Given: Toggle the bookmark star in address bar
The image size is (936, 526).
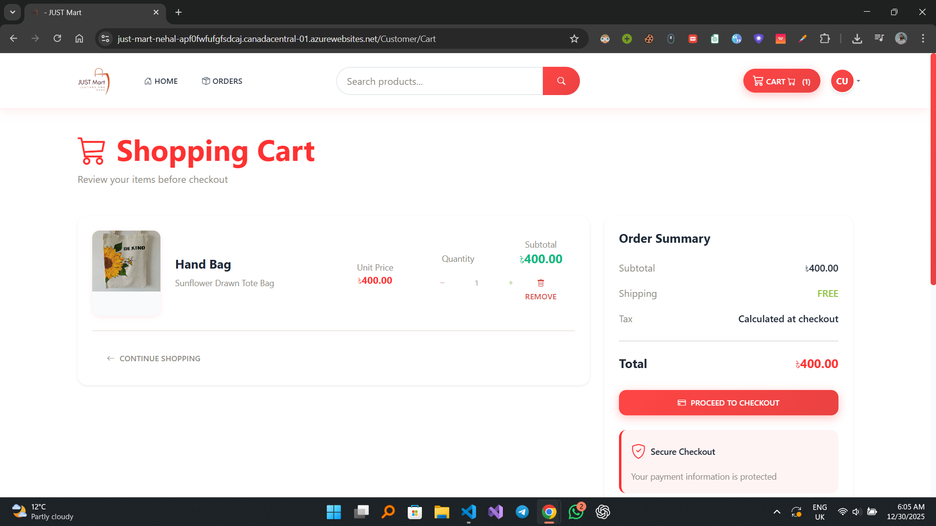Looking at the screenshot, I should point(574,39).
